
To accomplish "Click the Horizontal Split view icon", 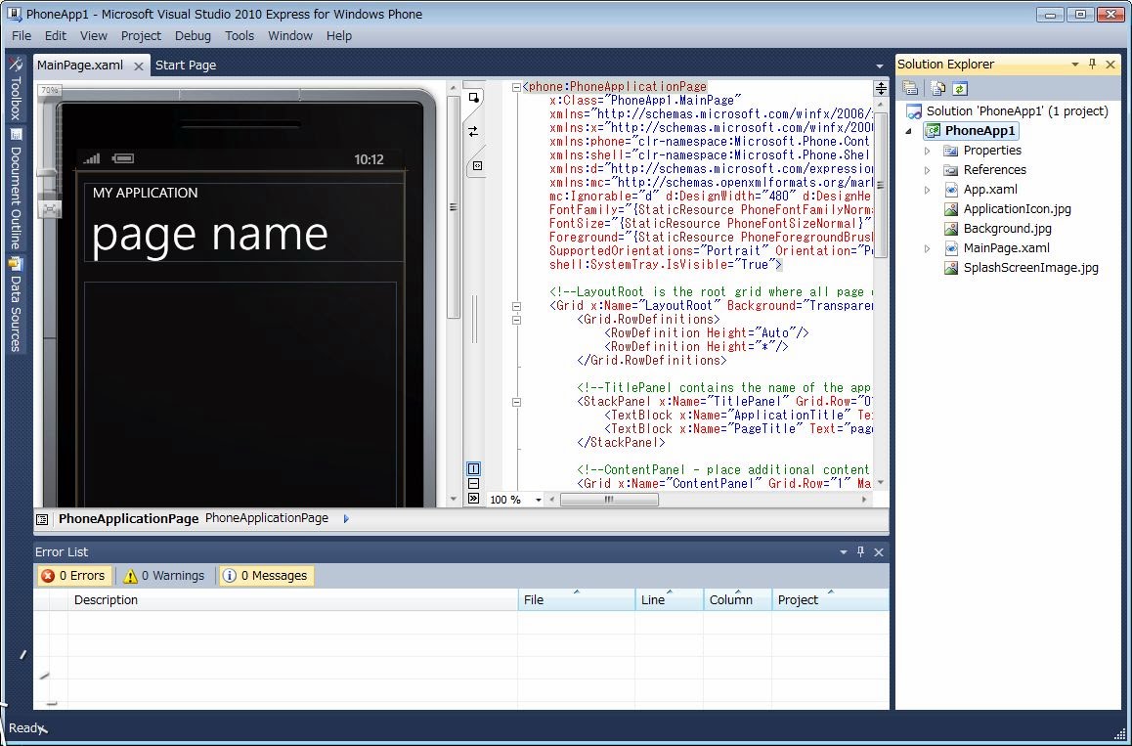I will pyautogui.click(x=473, y=484).
